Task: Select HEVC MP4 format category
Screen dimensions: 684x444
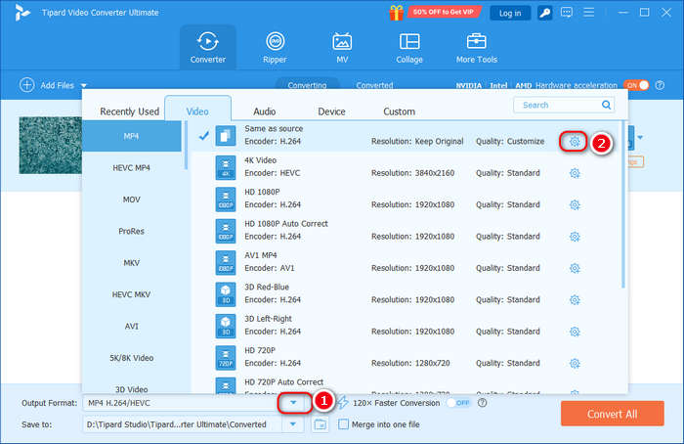Action: coord(131,167)
